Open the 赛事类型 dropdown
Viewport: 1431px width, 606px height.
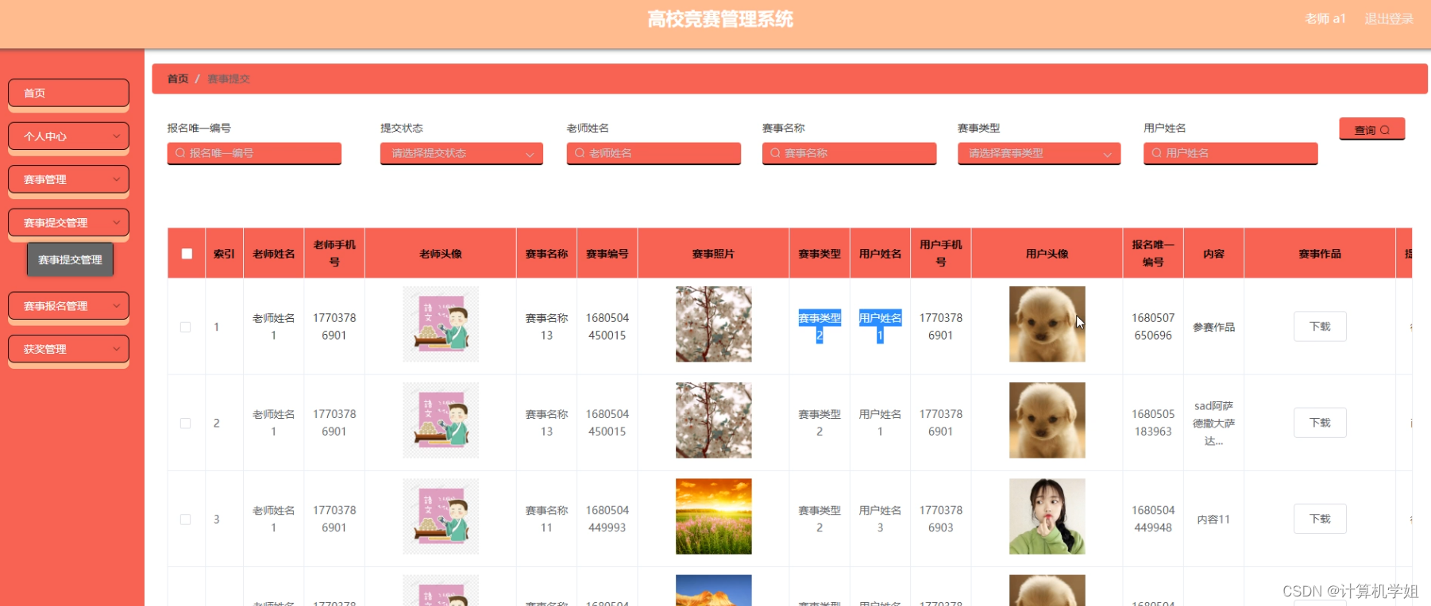click(x=1039, y=153)
